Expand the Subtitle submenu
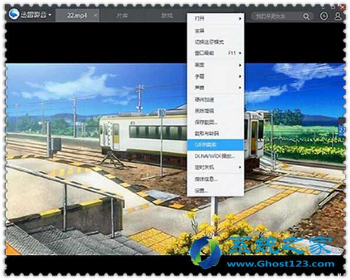 pos(216,76)
